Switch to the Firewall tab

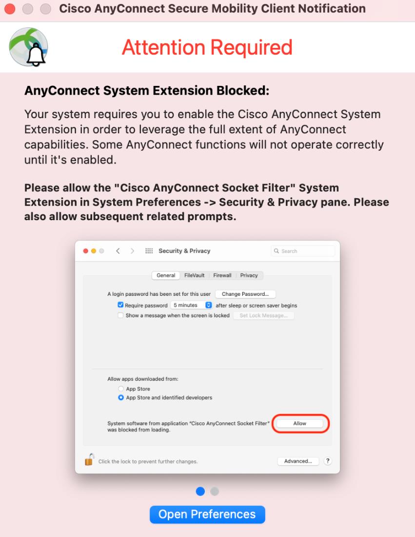(x=222, y=275)
